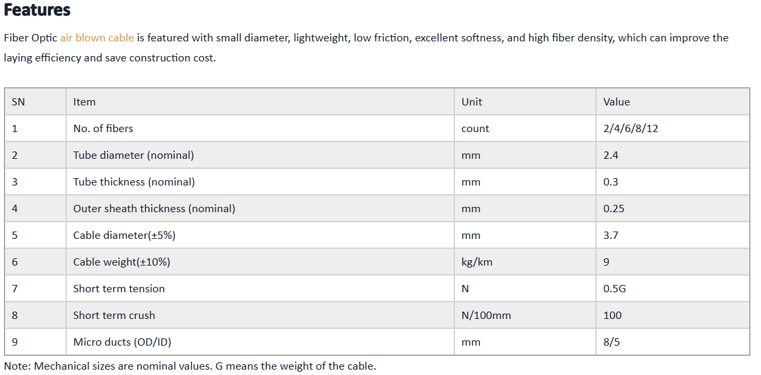Click Micro ducts (OD/ID) cell
Screen dimensions: 761x375
tap(260, 342)
